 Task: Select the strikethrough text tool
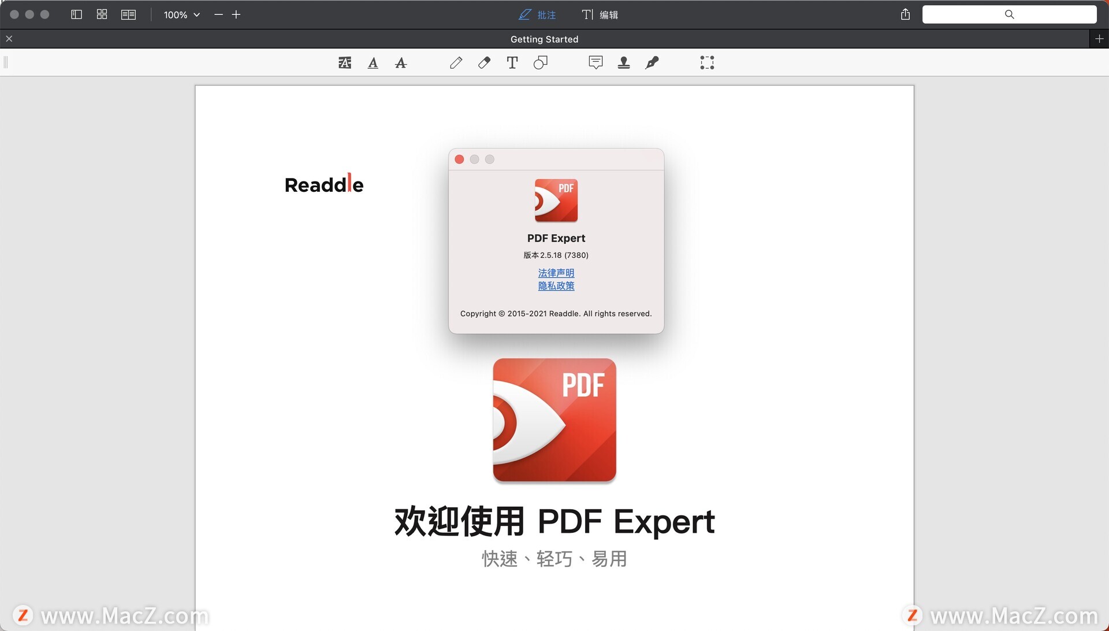pyautogui.click(x=401, y=62)
